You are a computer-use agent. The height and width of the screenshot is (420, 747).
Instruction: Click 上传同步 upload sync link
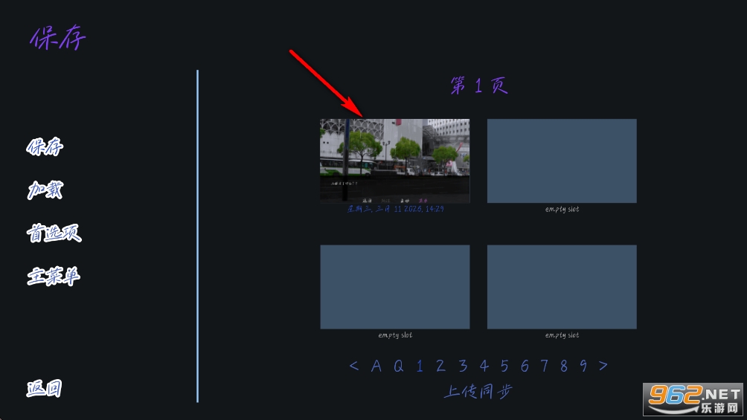click(x=478, y=391)
